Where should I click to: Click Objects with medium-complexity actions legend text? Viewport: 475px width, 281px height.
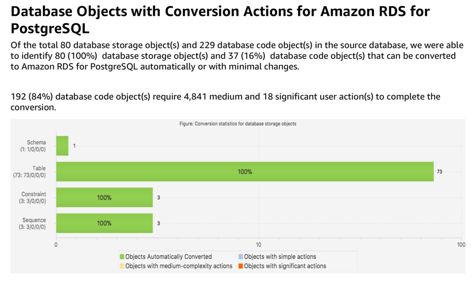coord(179,266)
